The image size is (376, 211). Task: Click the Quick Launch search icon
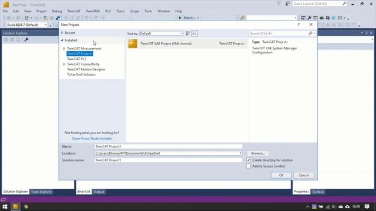(x=344, y=4)
